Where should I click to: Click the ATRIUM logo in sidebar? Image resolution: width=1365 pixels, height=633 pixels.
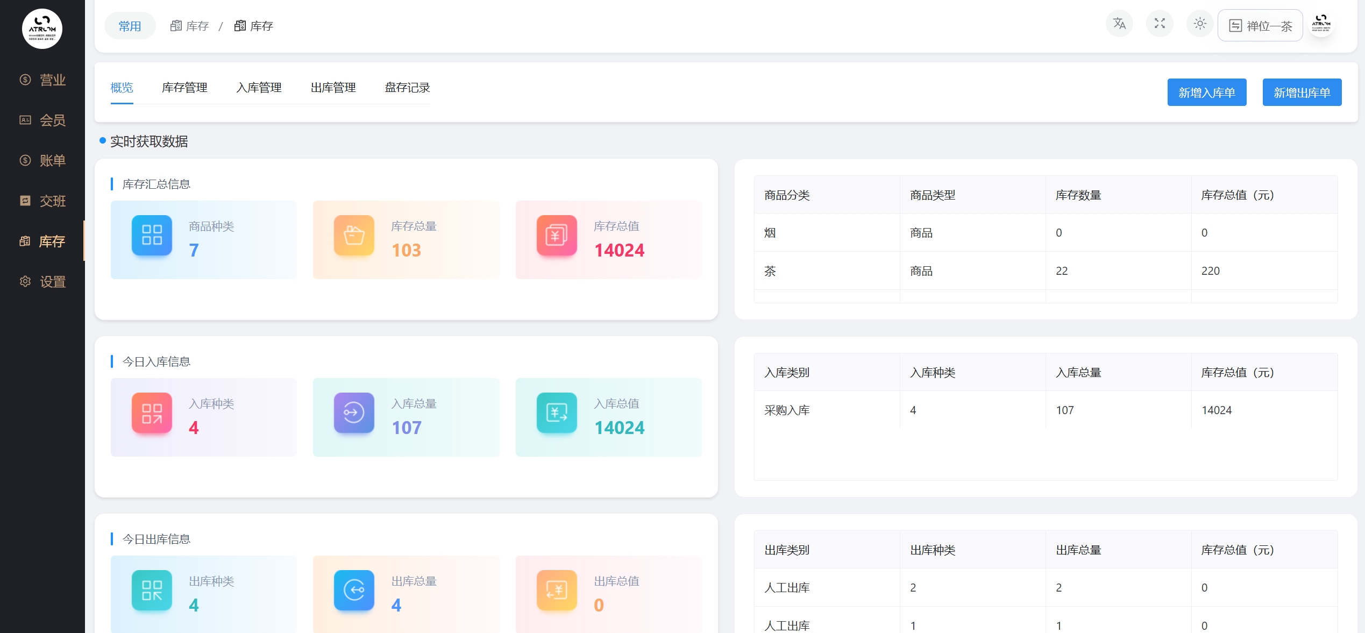point(42,29)
